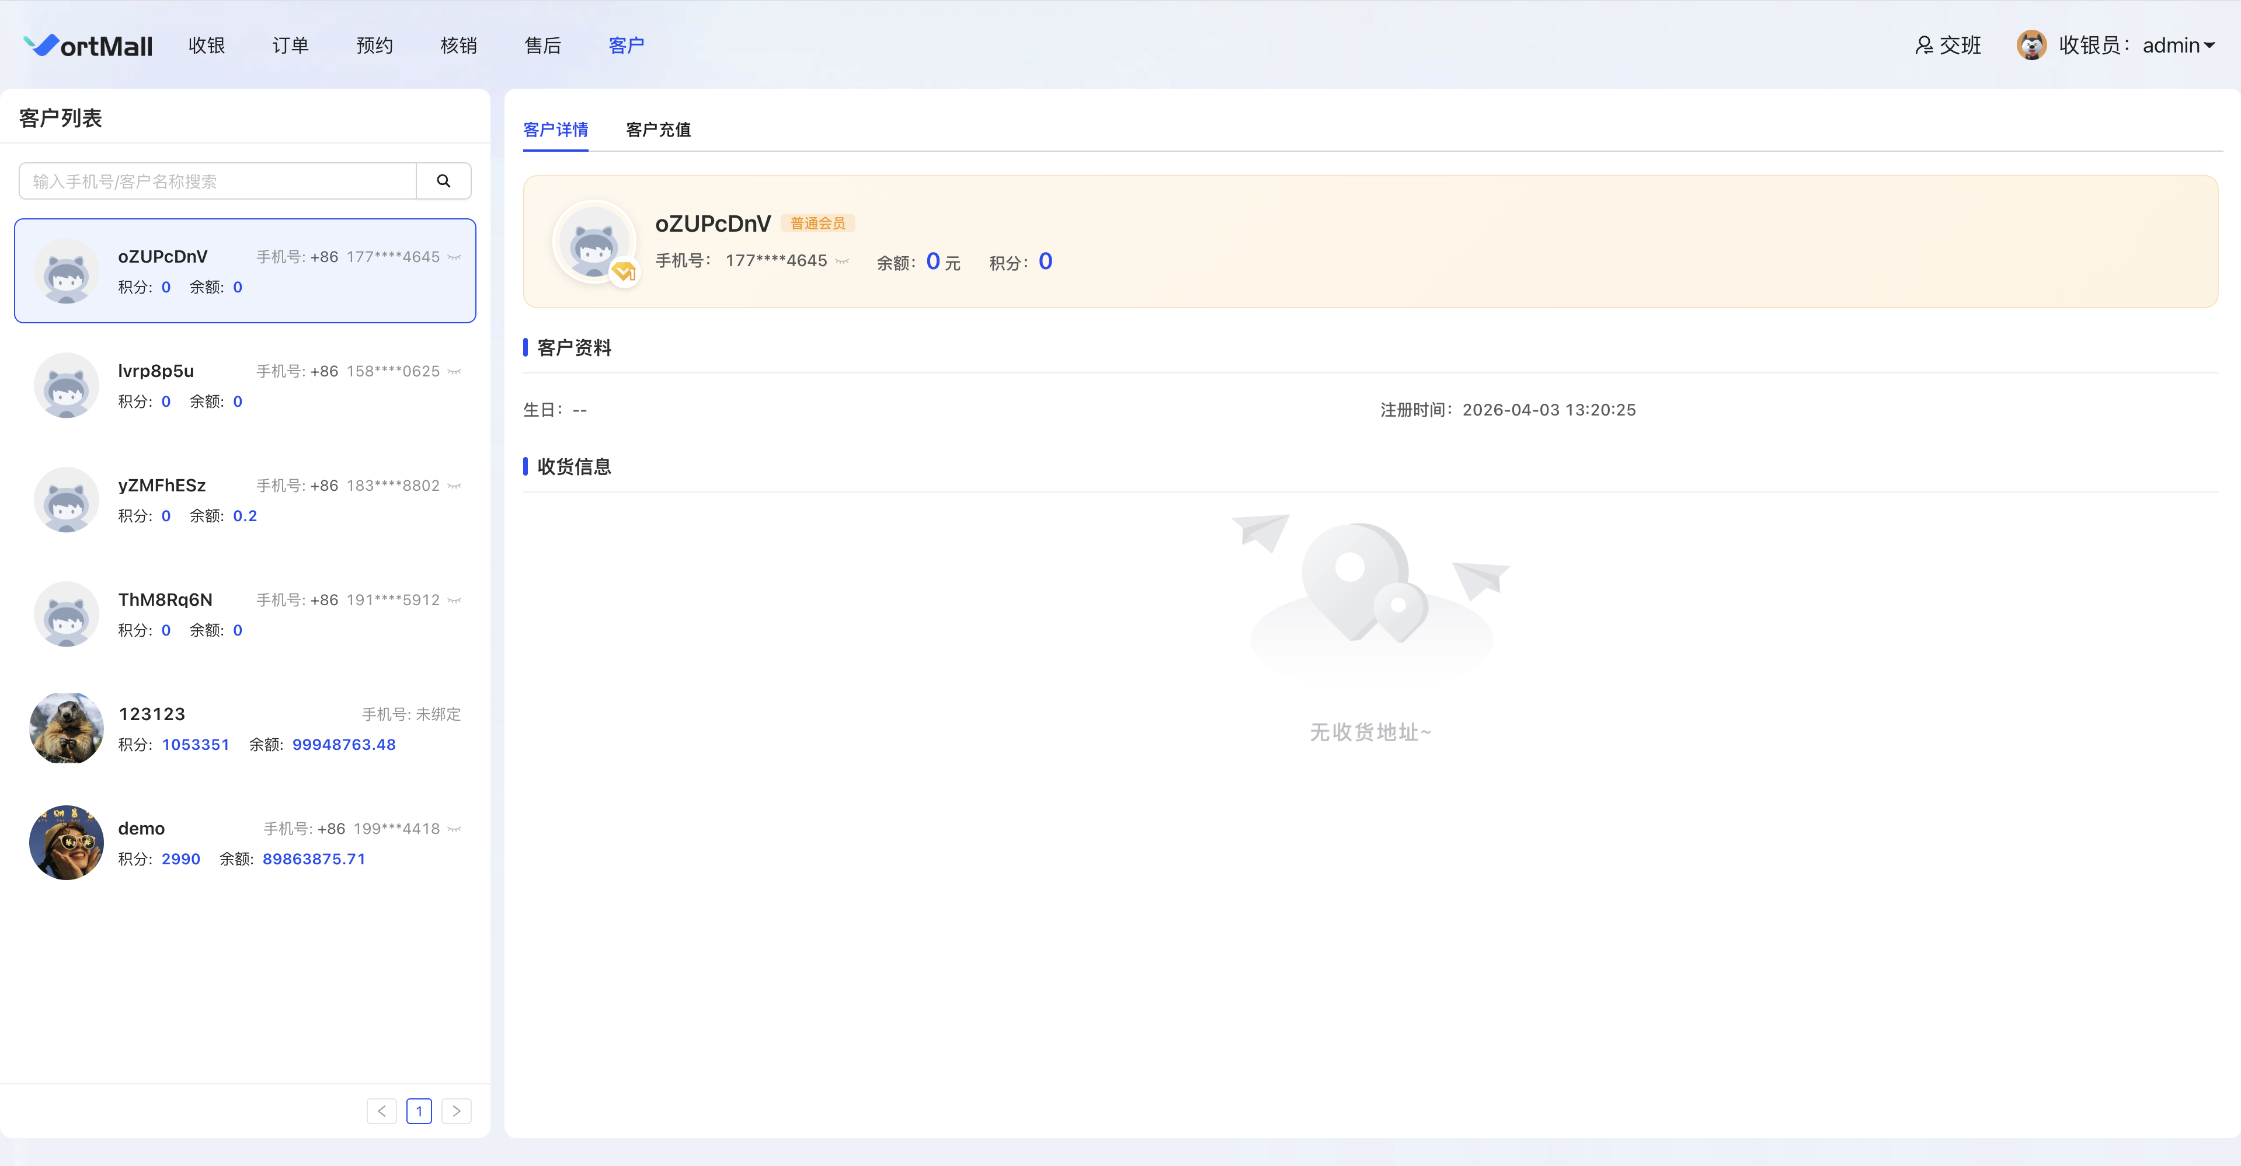Viewport: 2241px width, 1166px height.
Task: Toggle phone visibility in customer detail card
Action: [841, 261]
